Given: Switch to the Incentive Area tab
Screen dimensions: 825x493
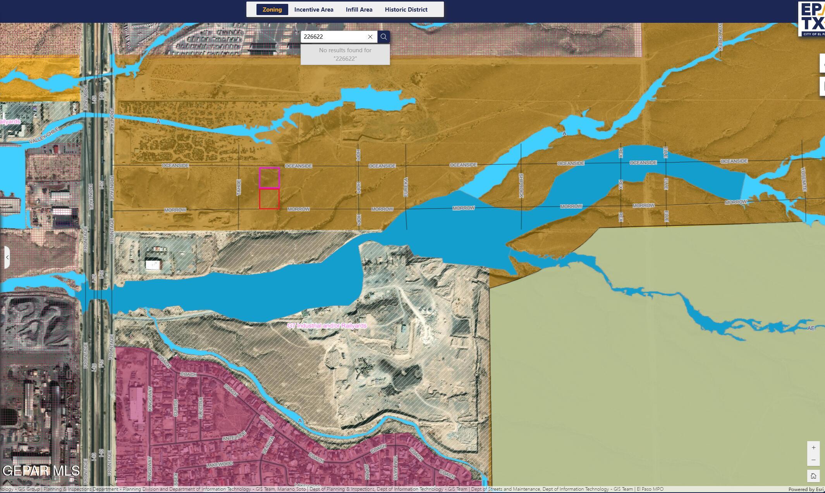Looking at the screenshot, I should coord(313,10).
